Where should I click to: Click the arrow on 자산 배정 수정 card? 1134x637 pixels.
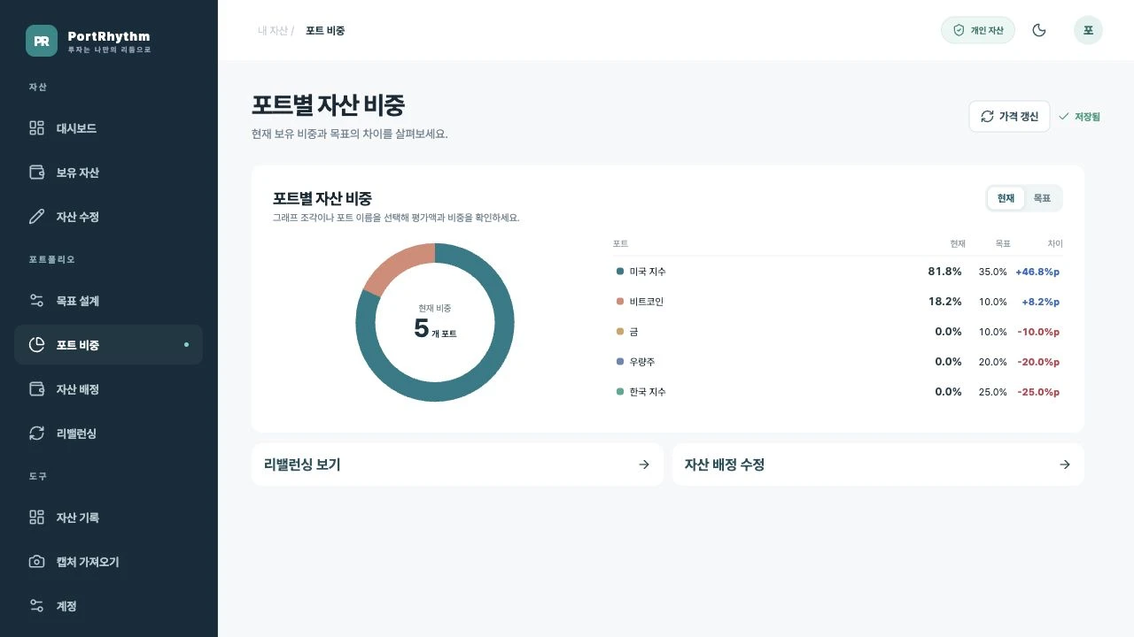[x=1065, y=464]
